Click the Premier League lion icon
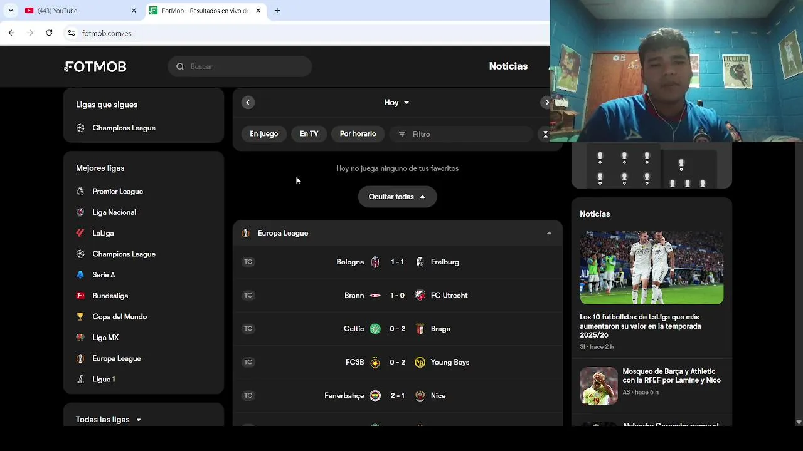 tap(80, 192)
